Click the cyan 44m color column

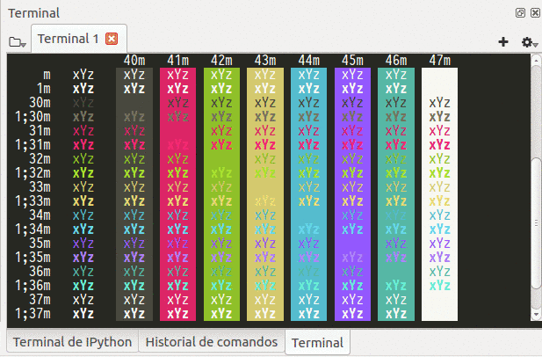tap(308, 193)
